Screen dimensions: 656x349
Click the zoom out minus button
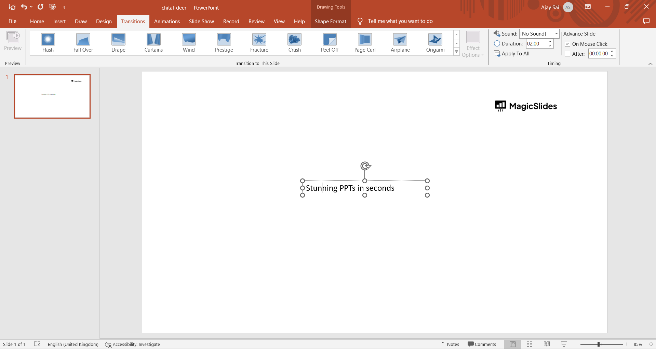[577, 344]
